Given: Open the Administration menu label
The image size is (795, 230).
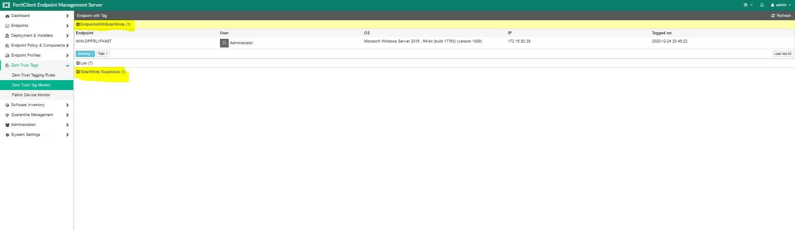Looking at the screenshot, I should 23,125.
